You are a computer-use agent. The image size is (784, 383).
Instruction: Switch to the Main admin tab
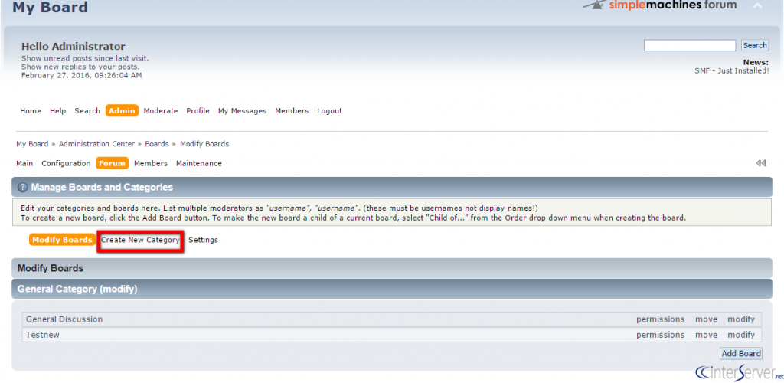(x=24, y=163)
